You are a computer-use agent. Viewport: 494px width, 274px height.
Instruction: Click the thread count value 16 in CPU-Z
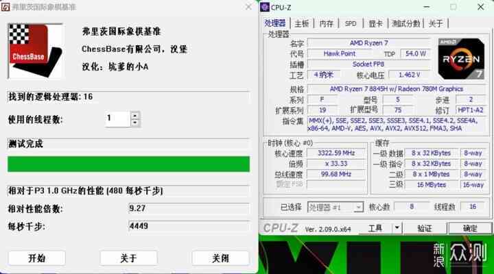[x=473, y=207]
